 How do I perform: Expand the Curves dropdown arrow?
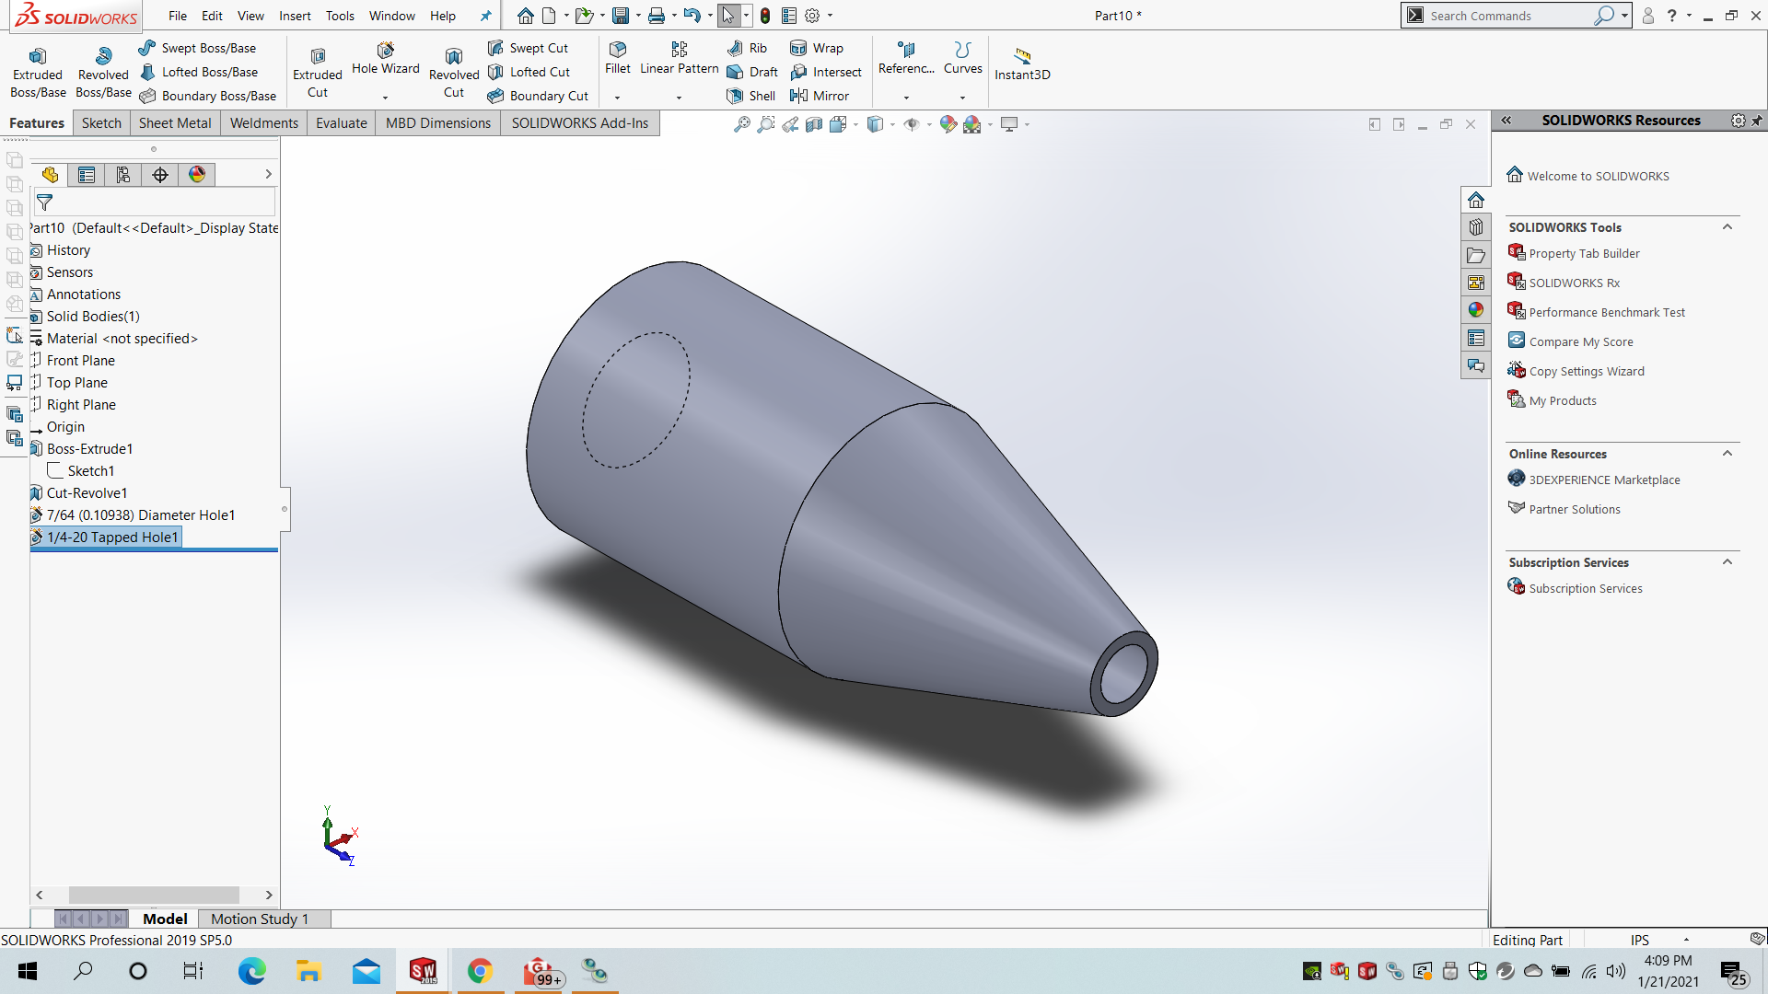coord(962,97)
